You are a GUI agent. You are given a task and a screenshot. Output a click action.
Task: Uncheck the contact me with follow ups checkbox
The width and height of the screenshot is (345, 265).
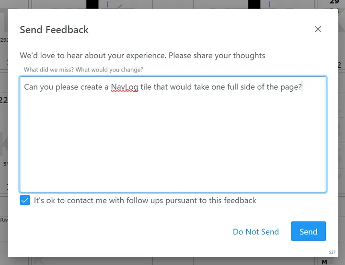pos(25,200)
